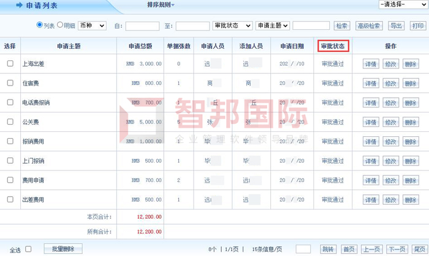This screenshot has height=256, width=429.
Task: Tick the checkbox for 报销费用
Action: (x=10, y=141)
